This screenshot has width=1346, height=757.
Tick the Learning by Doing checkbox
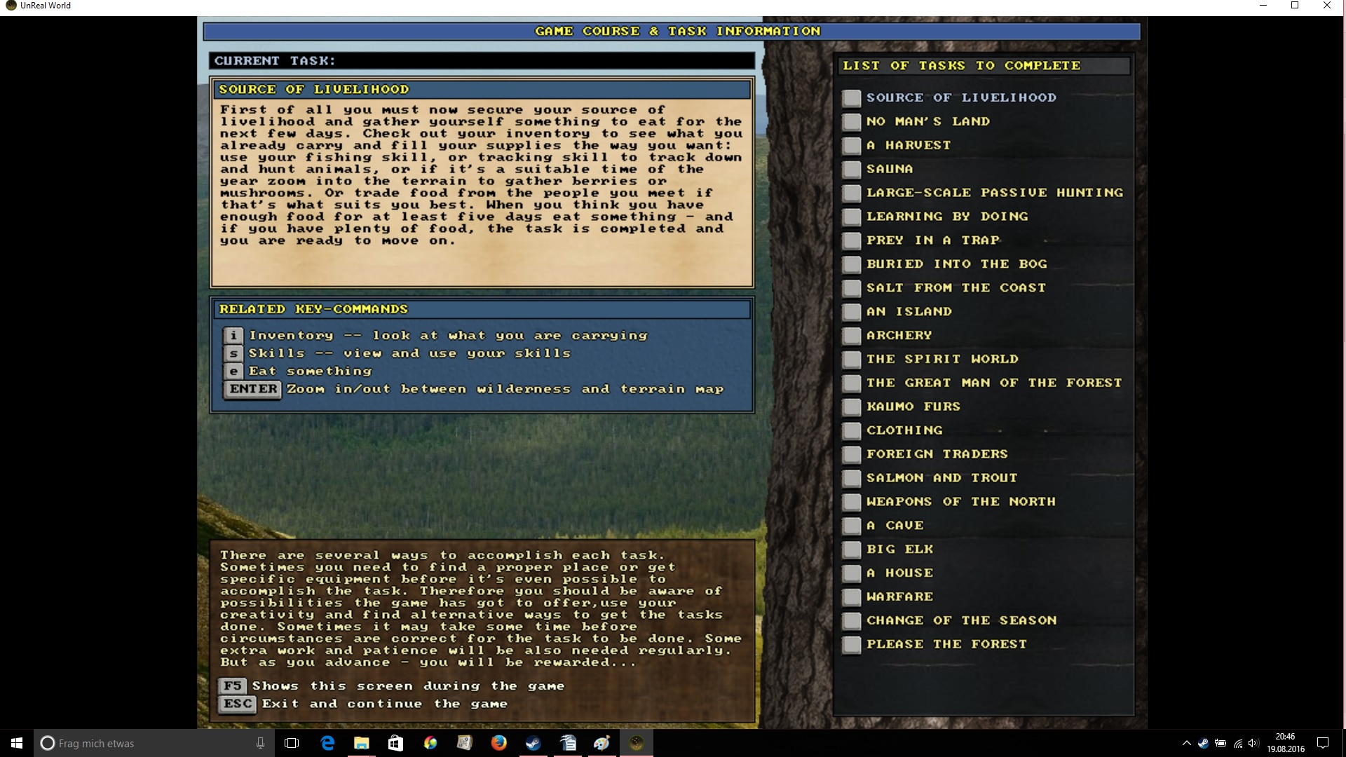[851, 217]
